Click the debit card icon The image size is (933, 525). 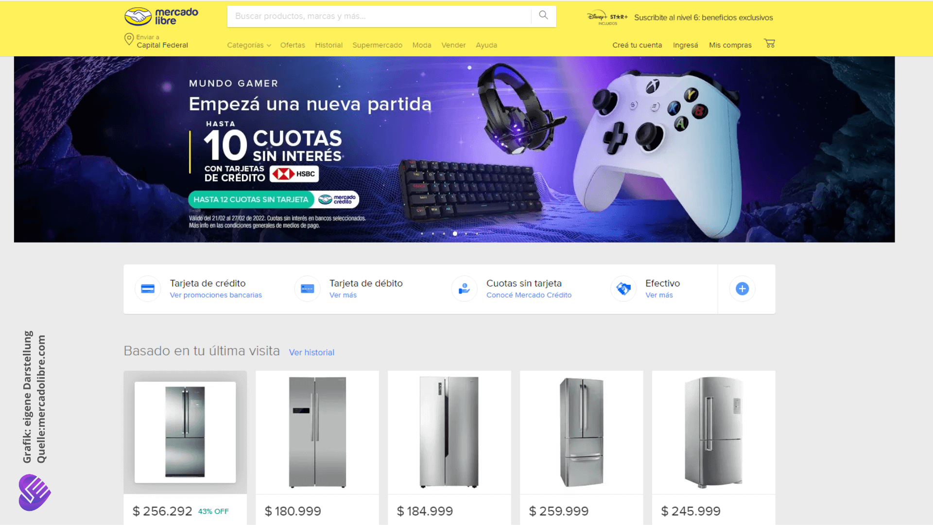pos(307,289)
